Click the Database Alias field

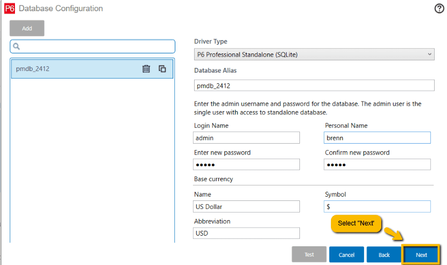[x=314, y=85]
